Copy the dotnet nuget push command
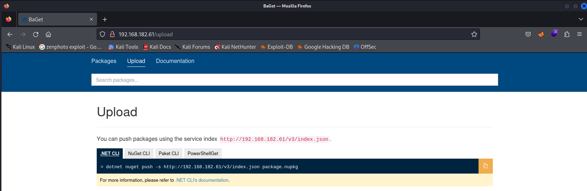587x191 pixels. coord(485,166)
